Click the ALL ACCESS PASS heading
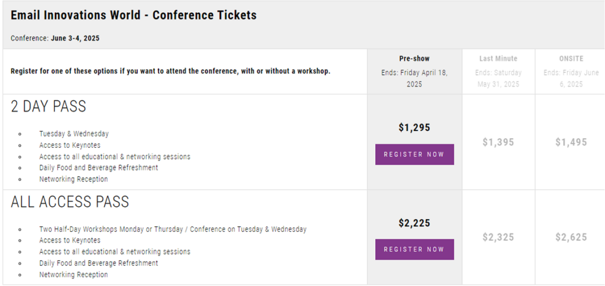 tap(70, 202)
